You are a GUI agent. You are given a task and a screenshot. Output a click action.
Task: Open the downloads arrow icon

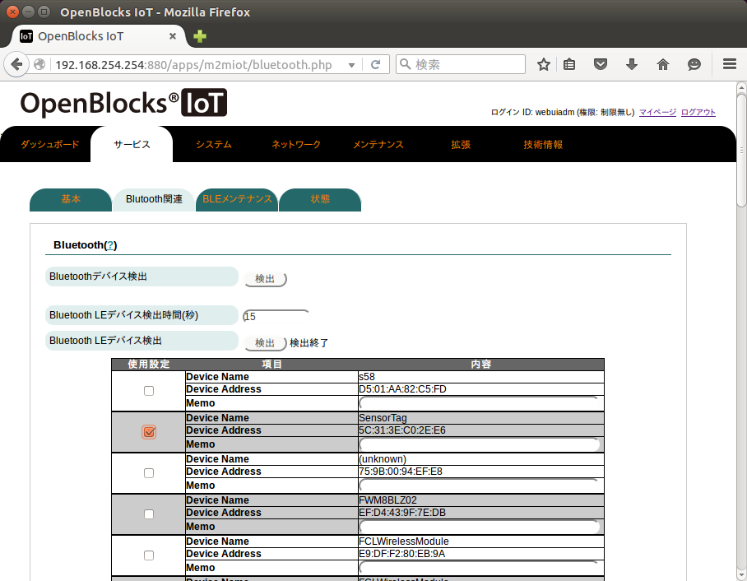632,64
